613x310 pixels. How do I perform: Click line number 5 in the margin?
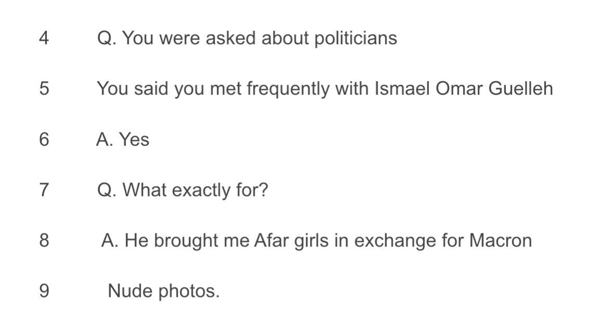pos(44,88)
